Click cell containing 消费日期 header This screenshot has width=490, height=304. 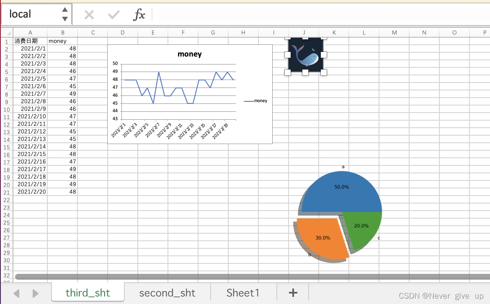[x=30, y=41]
